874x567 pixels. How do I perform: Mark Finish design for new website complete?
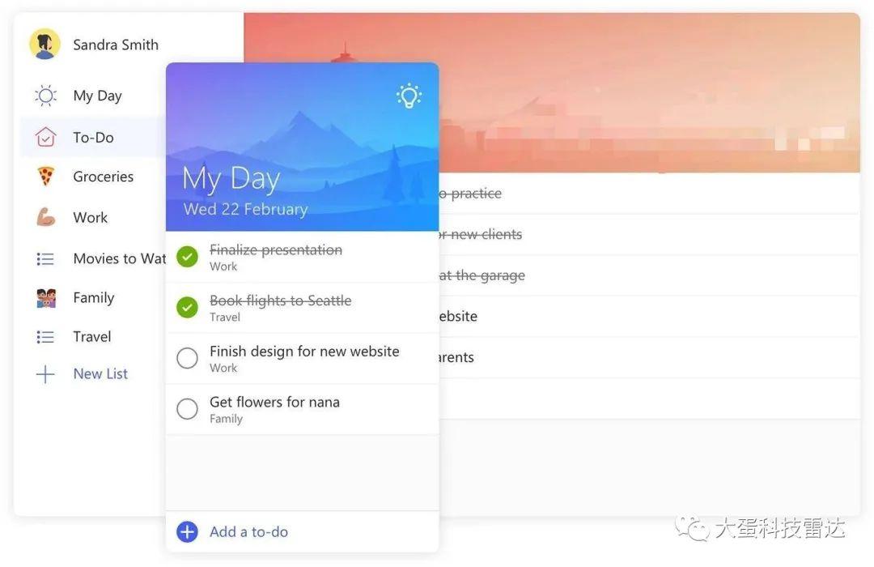[x=187, y=358]
